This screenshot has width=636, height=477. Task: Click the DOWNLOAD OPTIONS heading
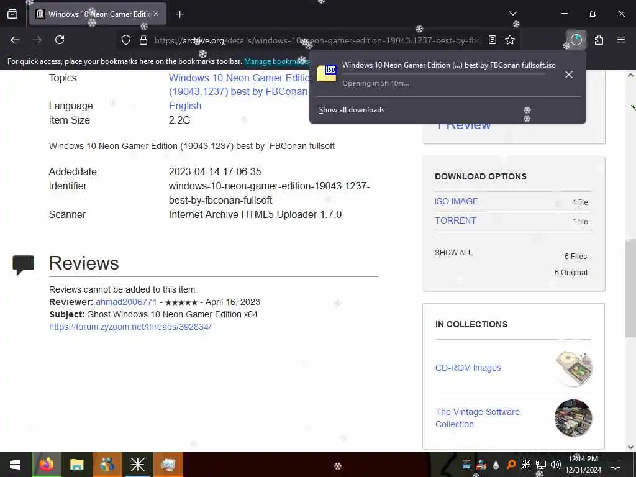tap(481, 176)
